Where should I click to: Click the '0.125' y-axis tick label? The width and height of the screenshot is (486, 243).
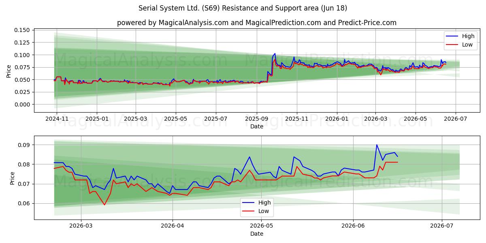pyautogui.click(x=22, y=43)
